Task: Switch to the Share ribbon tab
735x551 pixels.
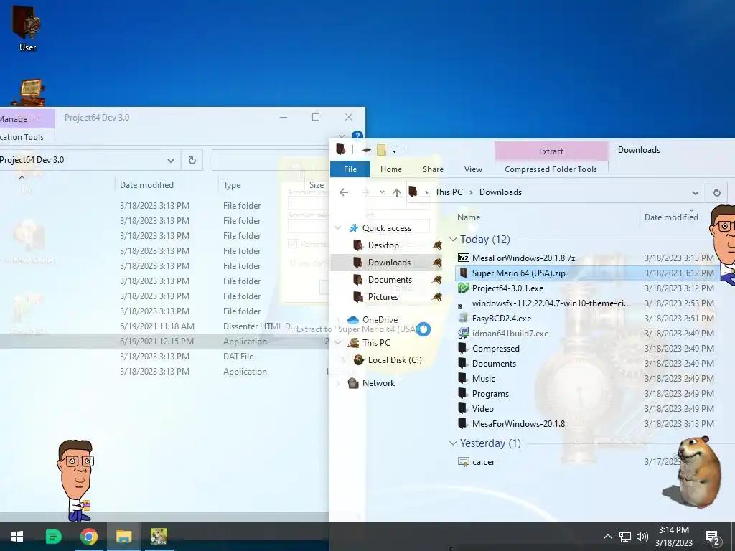Action: 433,169
